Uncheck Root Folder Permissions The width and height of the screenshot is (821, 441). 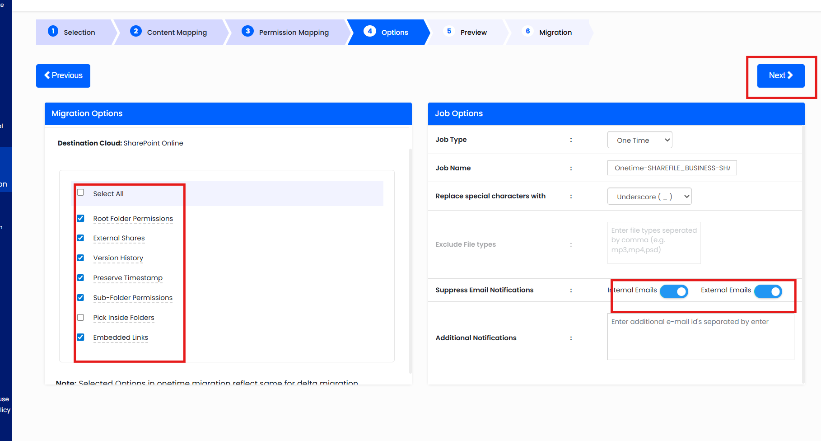(80, 218)
